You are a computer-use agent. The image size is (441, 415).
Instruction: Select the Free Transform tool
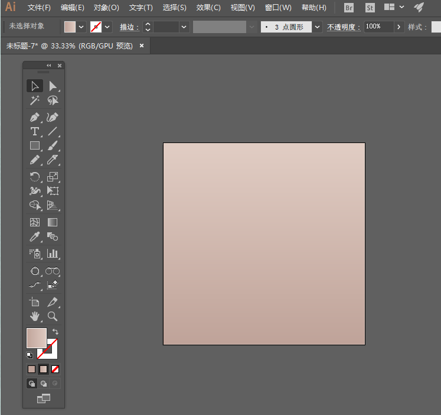(x=53, y=191)
